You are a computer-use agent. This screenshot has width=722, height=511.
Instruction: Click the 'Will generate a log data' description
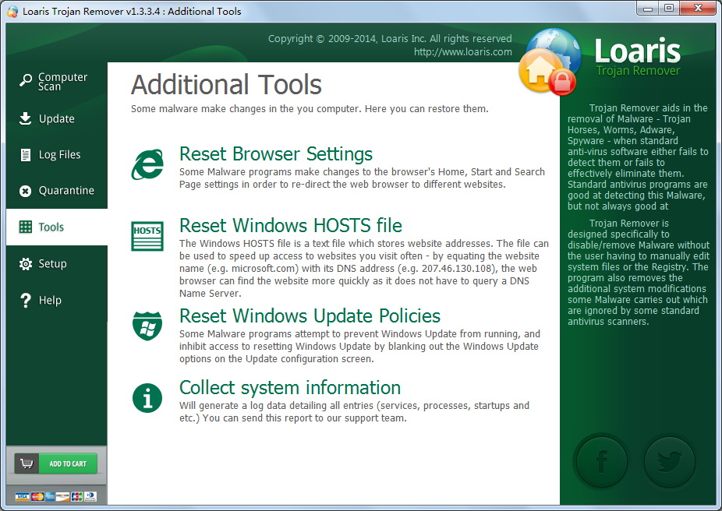354,411
